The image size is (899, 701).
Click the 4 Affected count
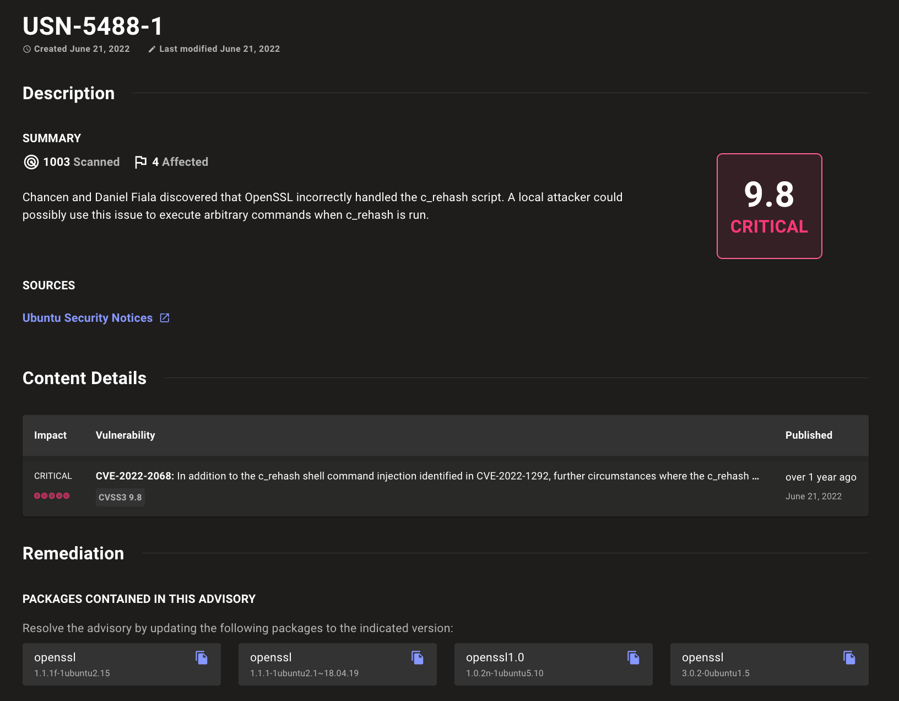pyautogui.click(x=180, y=162)
